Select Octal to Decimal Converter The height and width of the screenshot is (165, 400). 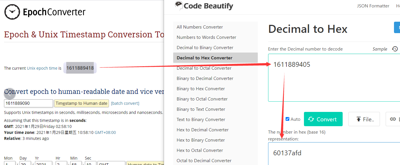pyautogui.click(x=215, y=160)
